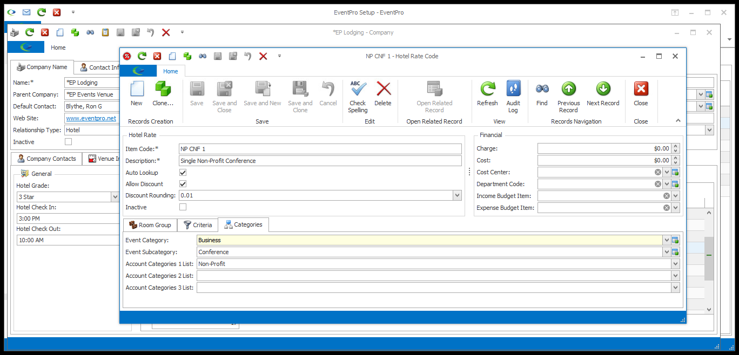
Task: Select Home ribbon tab in Hotel Rate Code window
Action: pos(171,71)
